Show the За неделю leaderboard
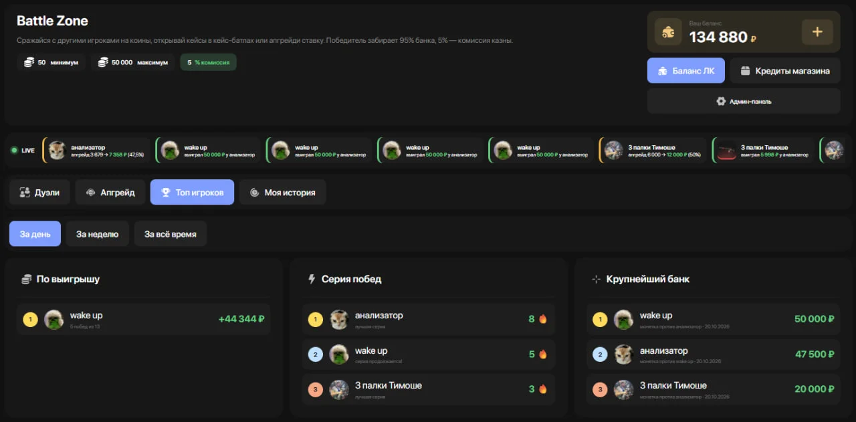856x422 pixels. click(98, 234)
